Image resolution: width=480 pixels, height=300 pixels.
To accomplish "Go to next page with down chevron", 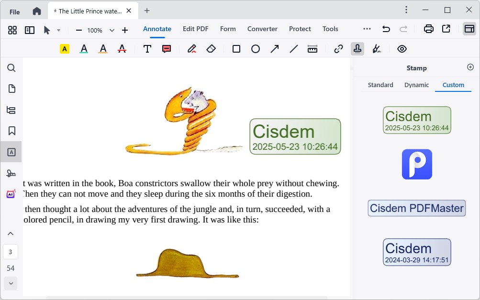I will tap(11, 283).
